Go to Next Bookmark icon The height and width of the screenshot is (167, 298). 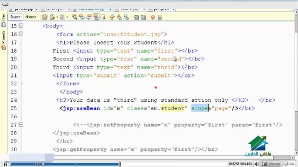pyautogui.click(x=120, y=17)
